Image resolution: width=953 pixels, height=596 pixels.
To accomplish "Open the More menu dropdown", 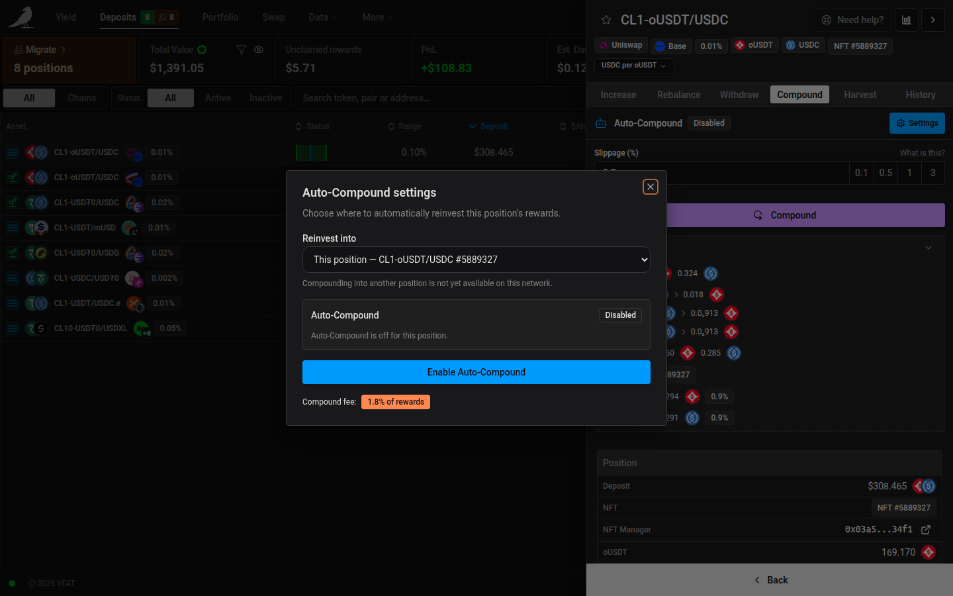I will click(x=378, y=17).
